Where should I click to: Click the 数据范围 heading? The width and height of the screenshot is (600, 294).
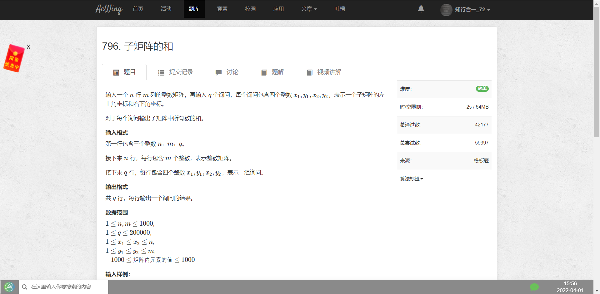click(117, 213)
